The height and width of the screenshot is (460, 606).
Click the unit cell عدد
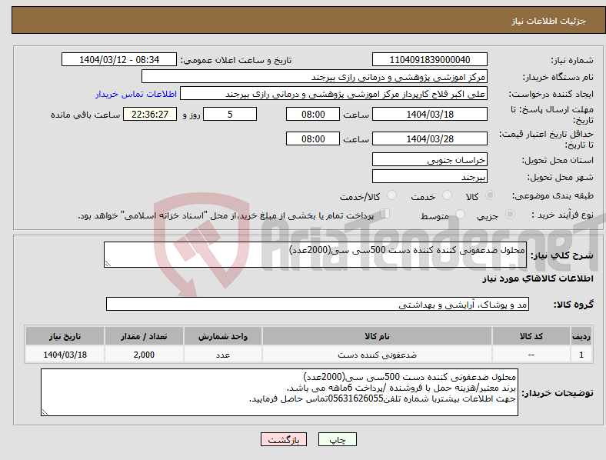click(223, 355)
